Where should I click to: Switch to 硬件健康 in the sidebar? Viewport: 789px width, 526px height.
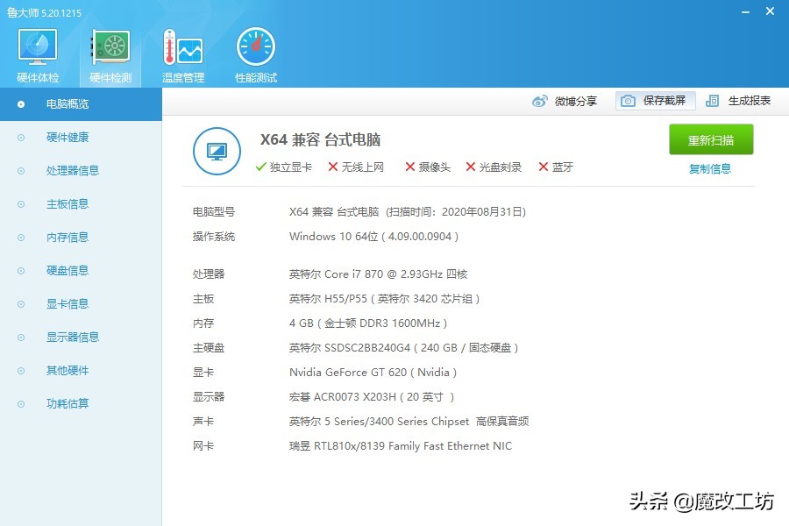66,137
